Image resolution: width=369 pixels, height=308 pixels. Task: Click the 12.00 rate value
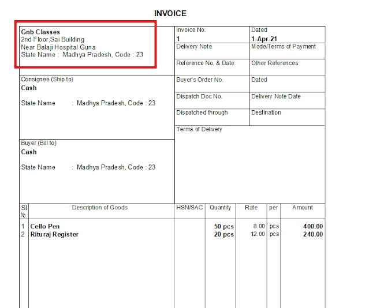point(258,234)
